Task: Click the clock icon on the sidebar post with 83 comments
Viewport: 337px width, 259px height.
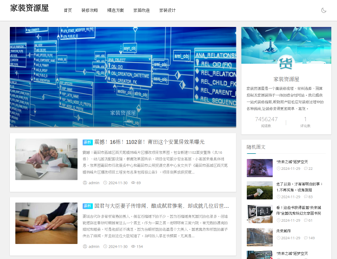Action: (x=278, y=197)
